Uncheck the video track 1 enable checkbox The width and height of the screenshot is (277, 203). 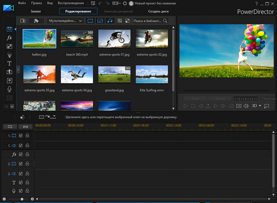(x=21, y=136)
